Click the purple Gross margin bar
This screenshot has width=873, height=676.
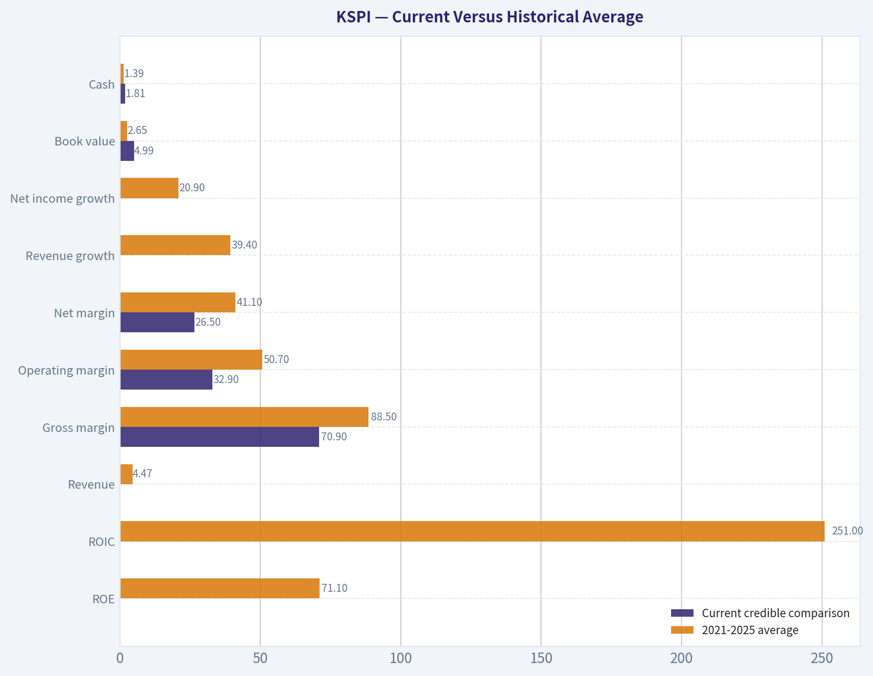click(220, 437)
